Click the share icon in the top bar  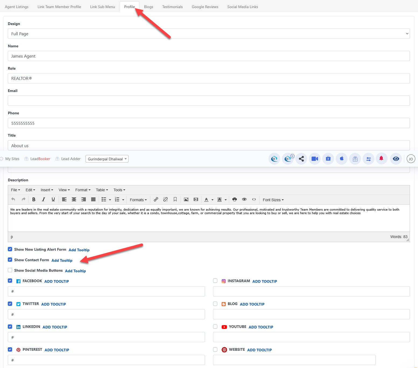[x=301, y=159]
